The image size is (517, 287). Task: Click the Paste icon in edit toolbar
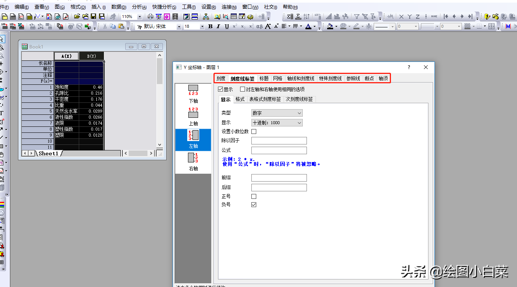coord(121,26)
